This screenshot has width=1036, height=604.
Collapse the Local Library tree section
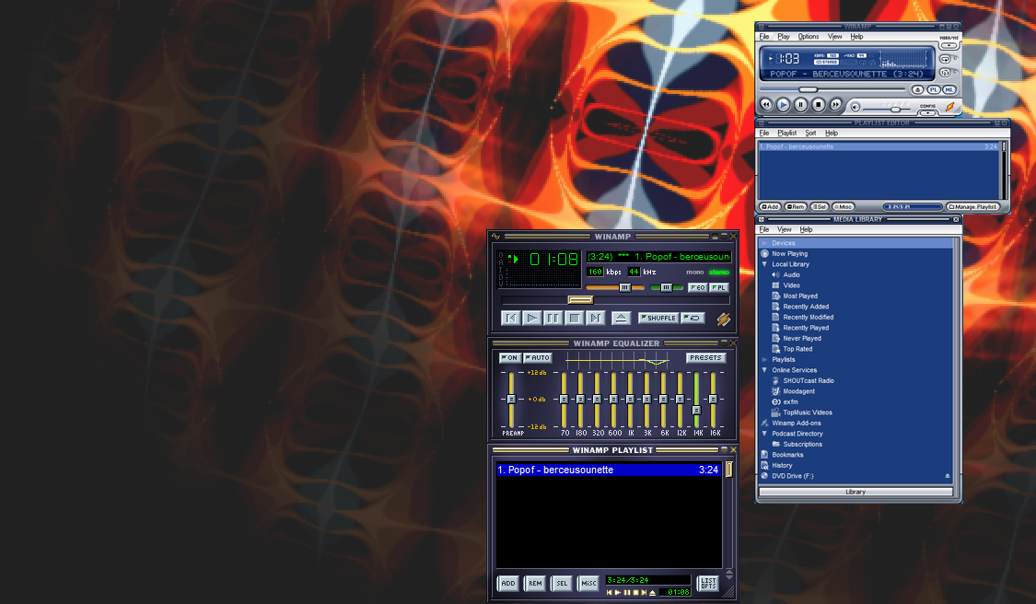click(765, 264)
